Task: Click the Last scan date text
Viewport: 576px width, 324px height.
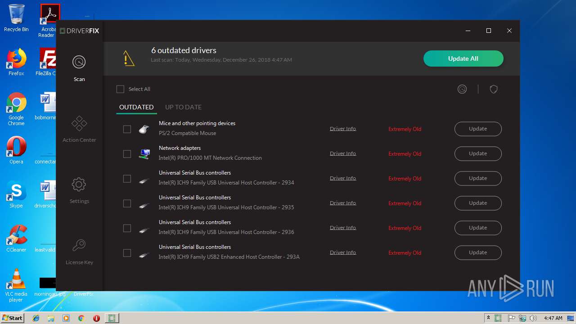Action: [221, 60]
